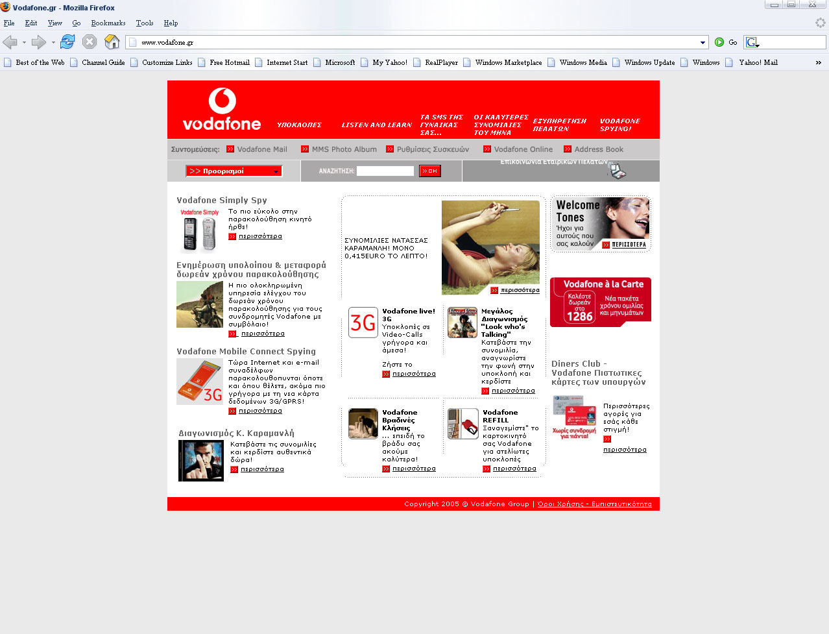Open the Vodafone Mail shortcut link
829x634 pixels.
pos(257,149)
